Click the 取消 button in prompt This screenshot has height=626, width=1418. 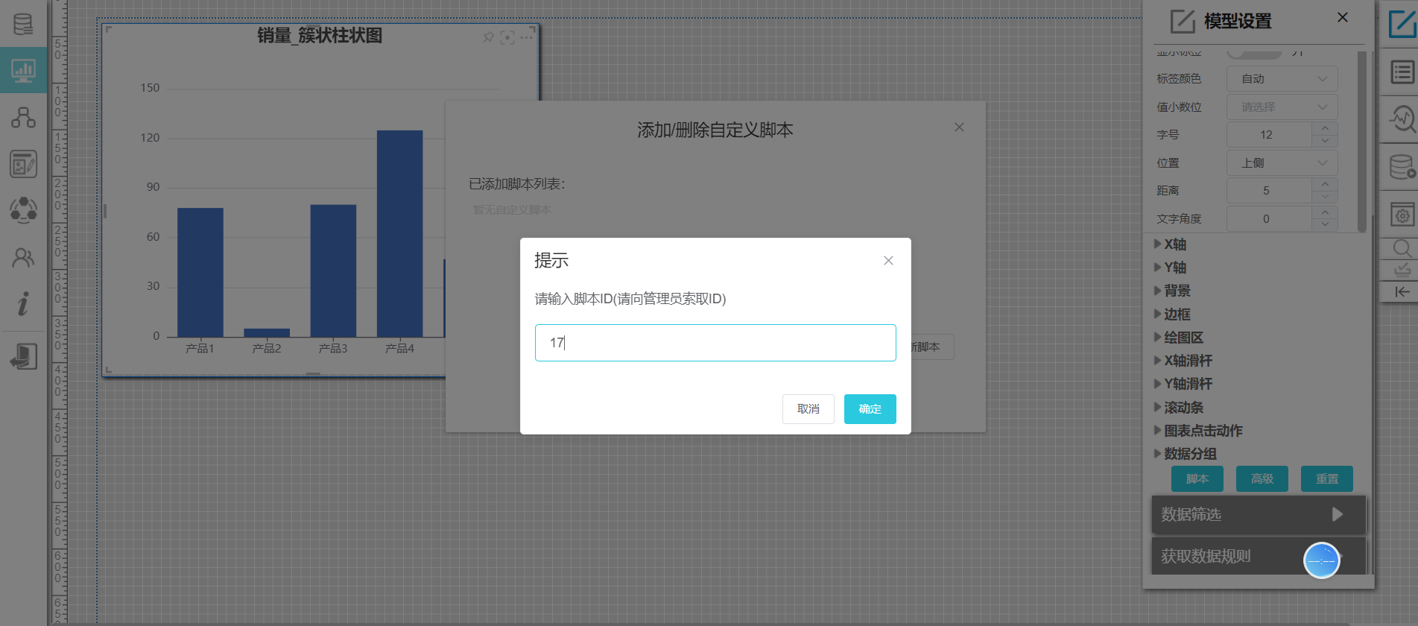tap(808, 409)
